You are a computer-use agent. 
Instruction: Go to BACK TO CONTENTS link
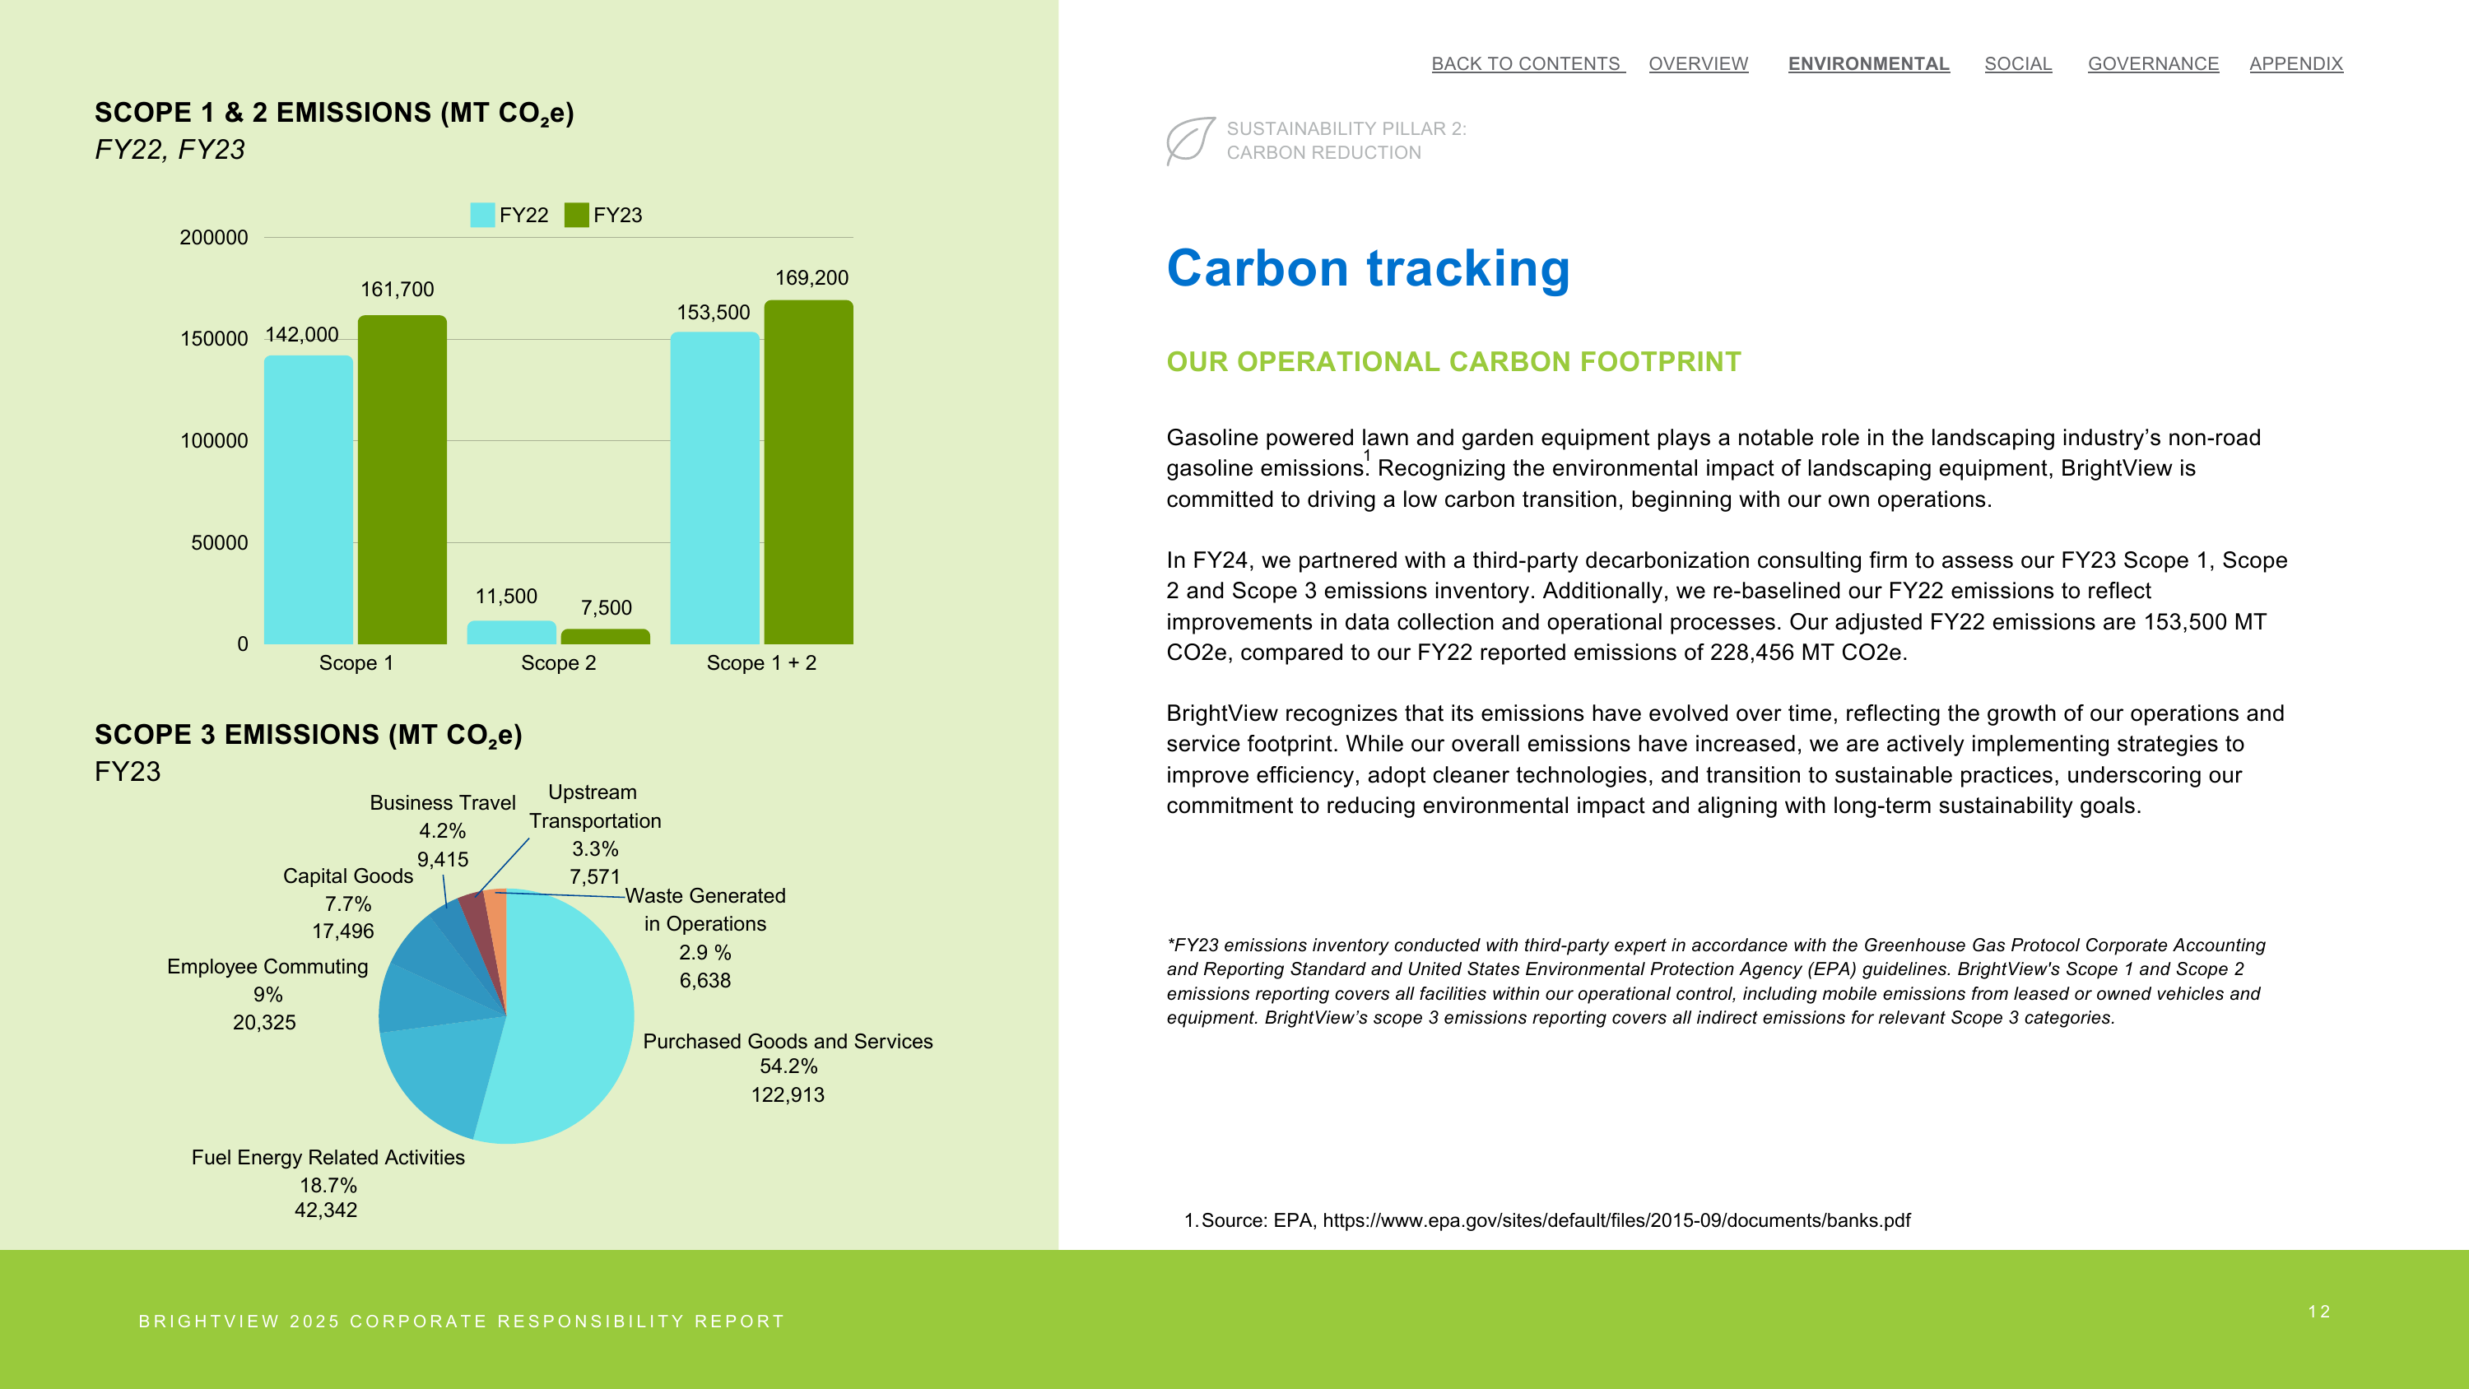click(1527, 63)
